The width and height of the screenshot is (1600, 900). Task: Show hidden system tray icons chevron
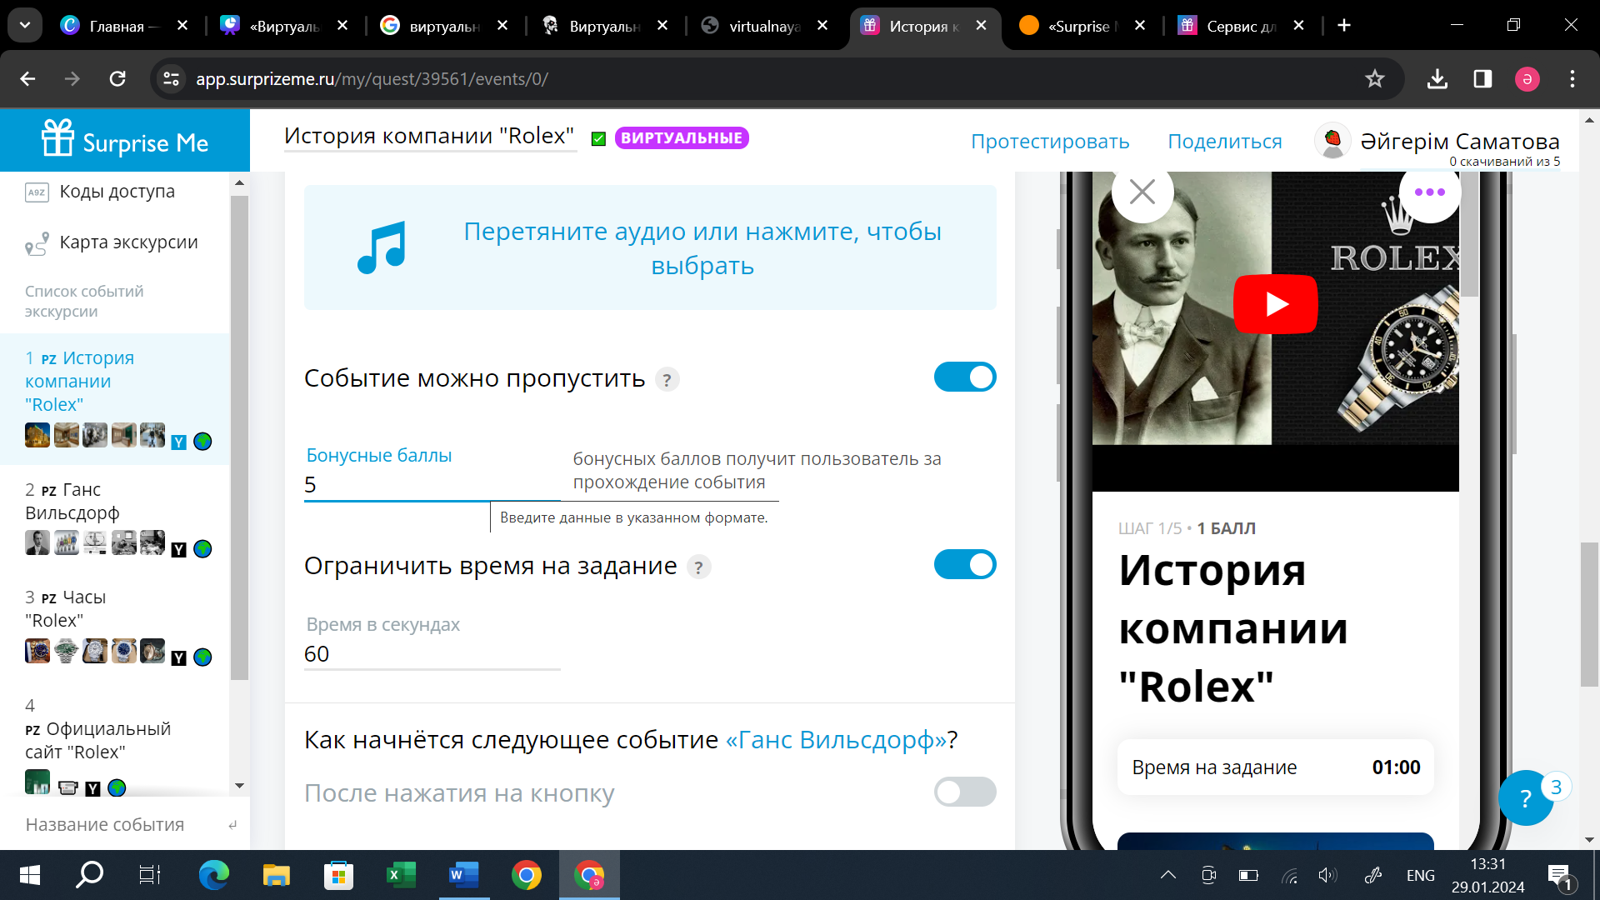pyautogui.click(x=1167, y=875)
